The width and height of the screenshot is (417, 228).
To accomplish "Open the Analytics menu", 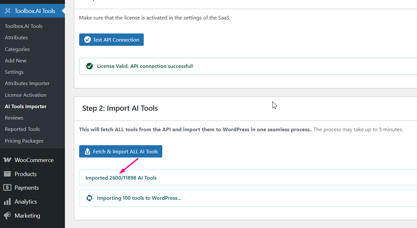I will click(32, 202).
